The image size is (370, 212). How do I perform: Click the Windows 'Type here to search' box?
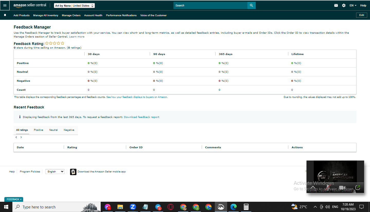pos(56,207)
